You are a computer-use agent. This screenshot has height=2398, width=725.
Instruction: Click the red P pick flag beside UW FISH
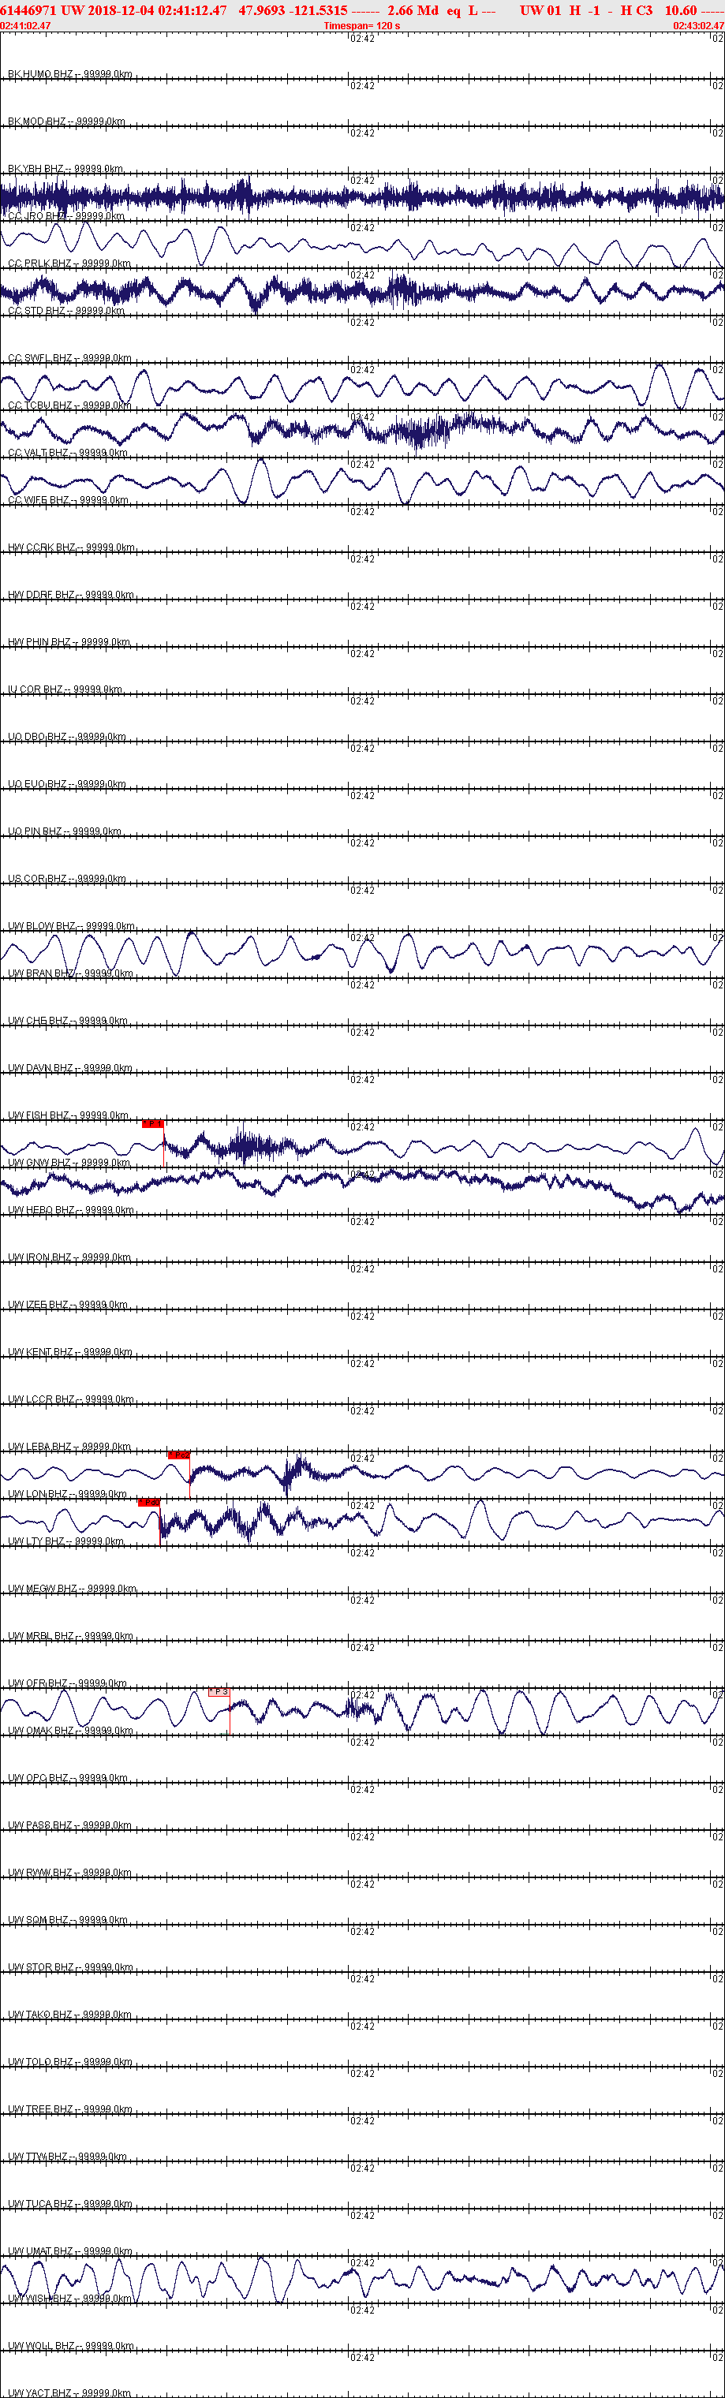(x=152, y=1123)
